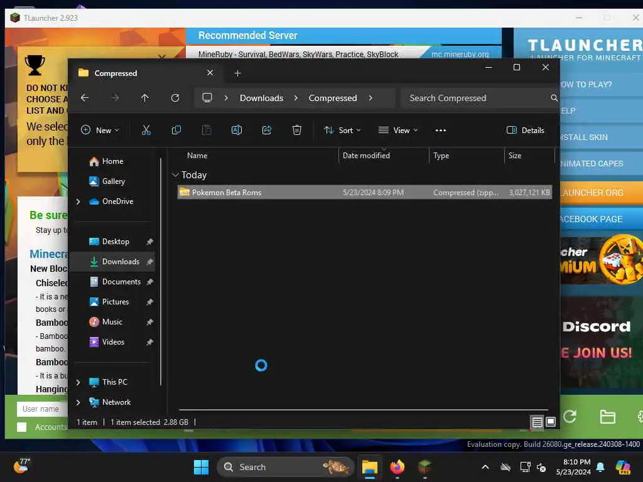Click the Cut scissors icon in Explorer toolbar

coord(146,131)
